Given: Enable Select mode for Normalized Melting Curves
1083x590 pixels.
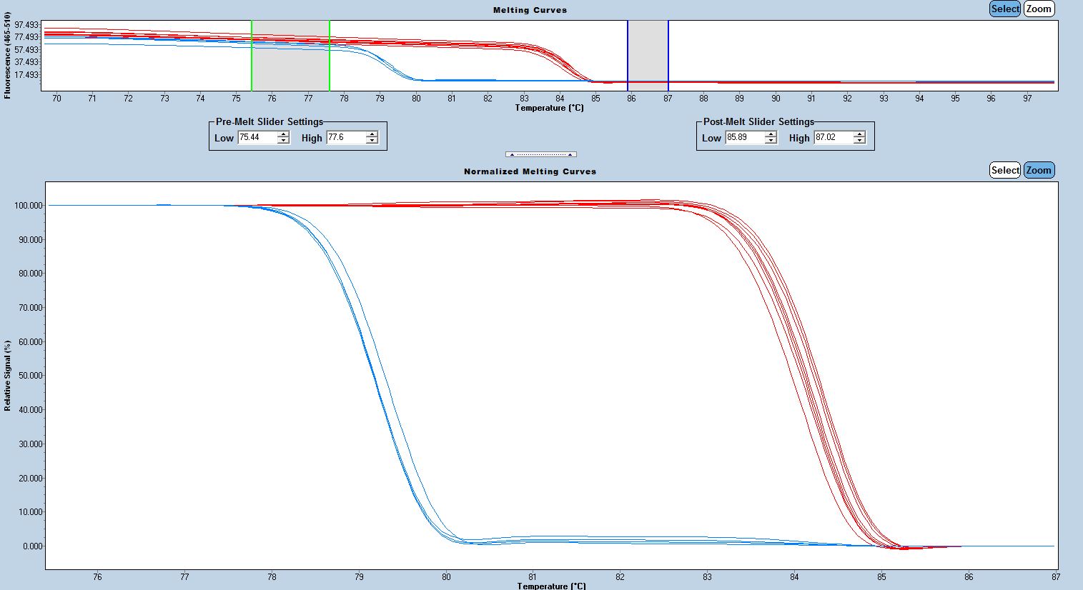Looking at the screenshot, I should click(1004, 170).
